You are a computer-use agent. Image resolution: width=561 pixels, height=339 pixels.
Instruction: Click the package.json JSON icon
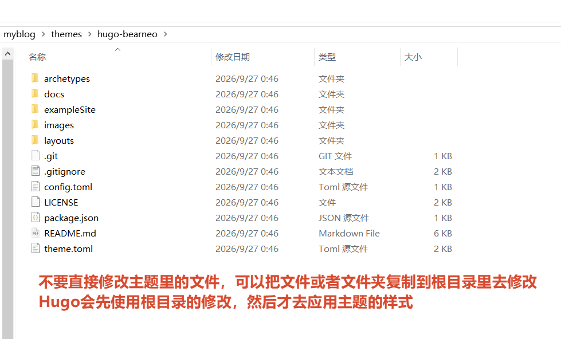point(36,217)
